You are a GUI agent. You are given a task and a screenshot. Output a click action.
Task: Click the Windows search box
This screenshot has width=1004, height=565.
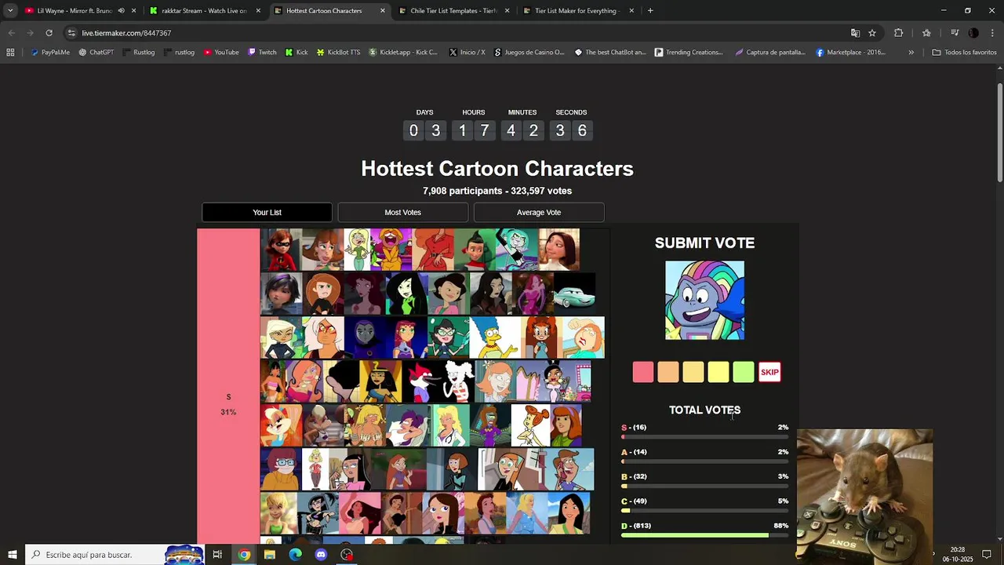tap(114, 555)
